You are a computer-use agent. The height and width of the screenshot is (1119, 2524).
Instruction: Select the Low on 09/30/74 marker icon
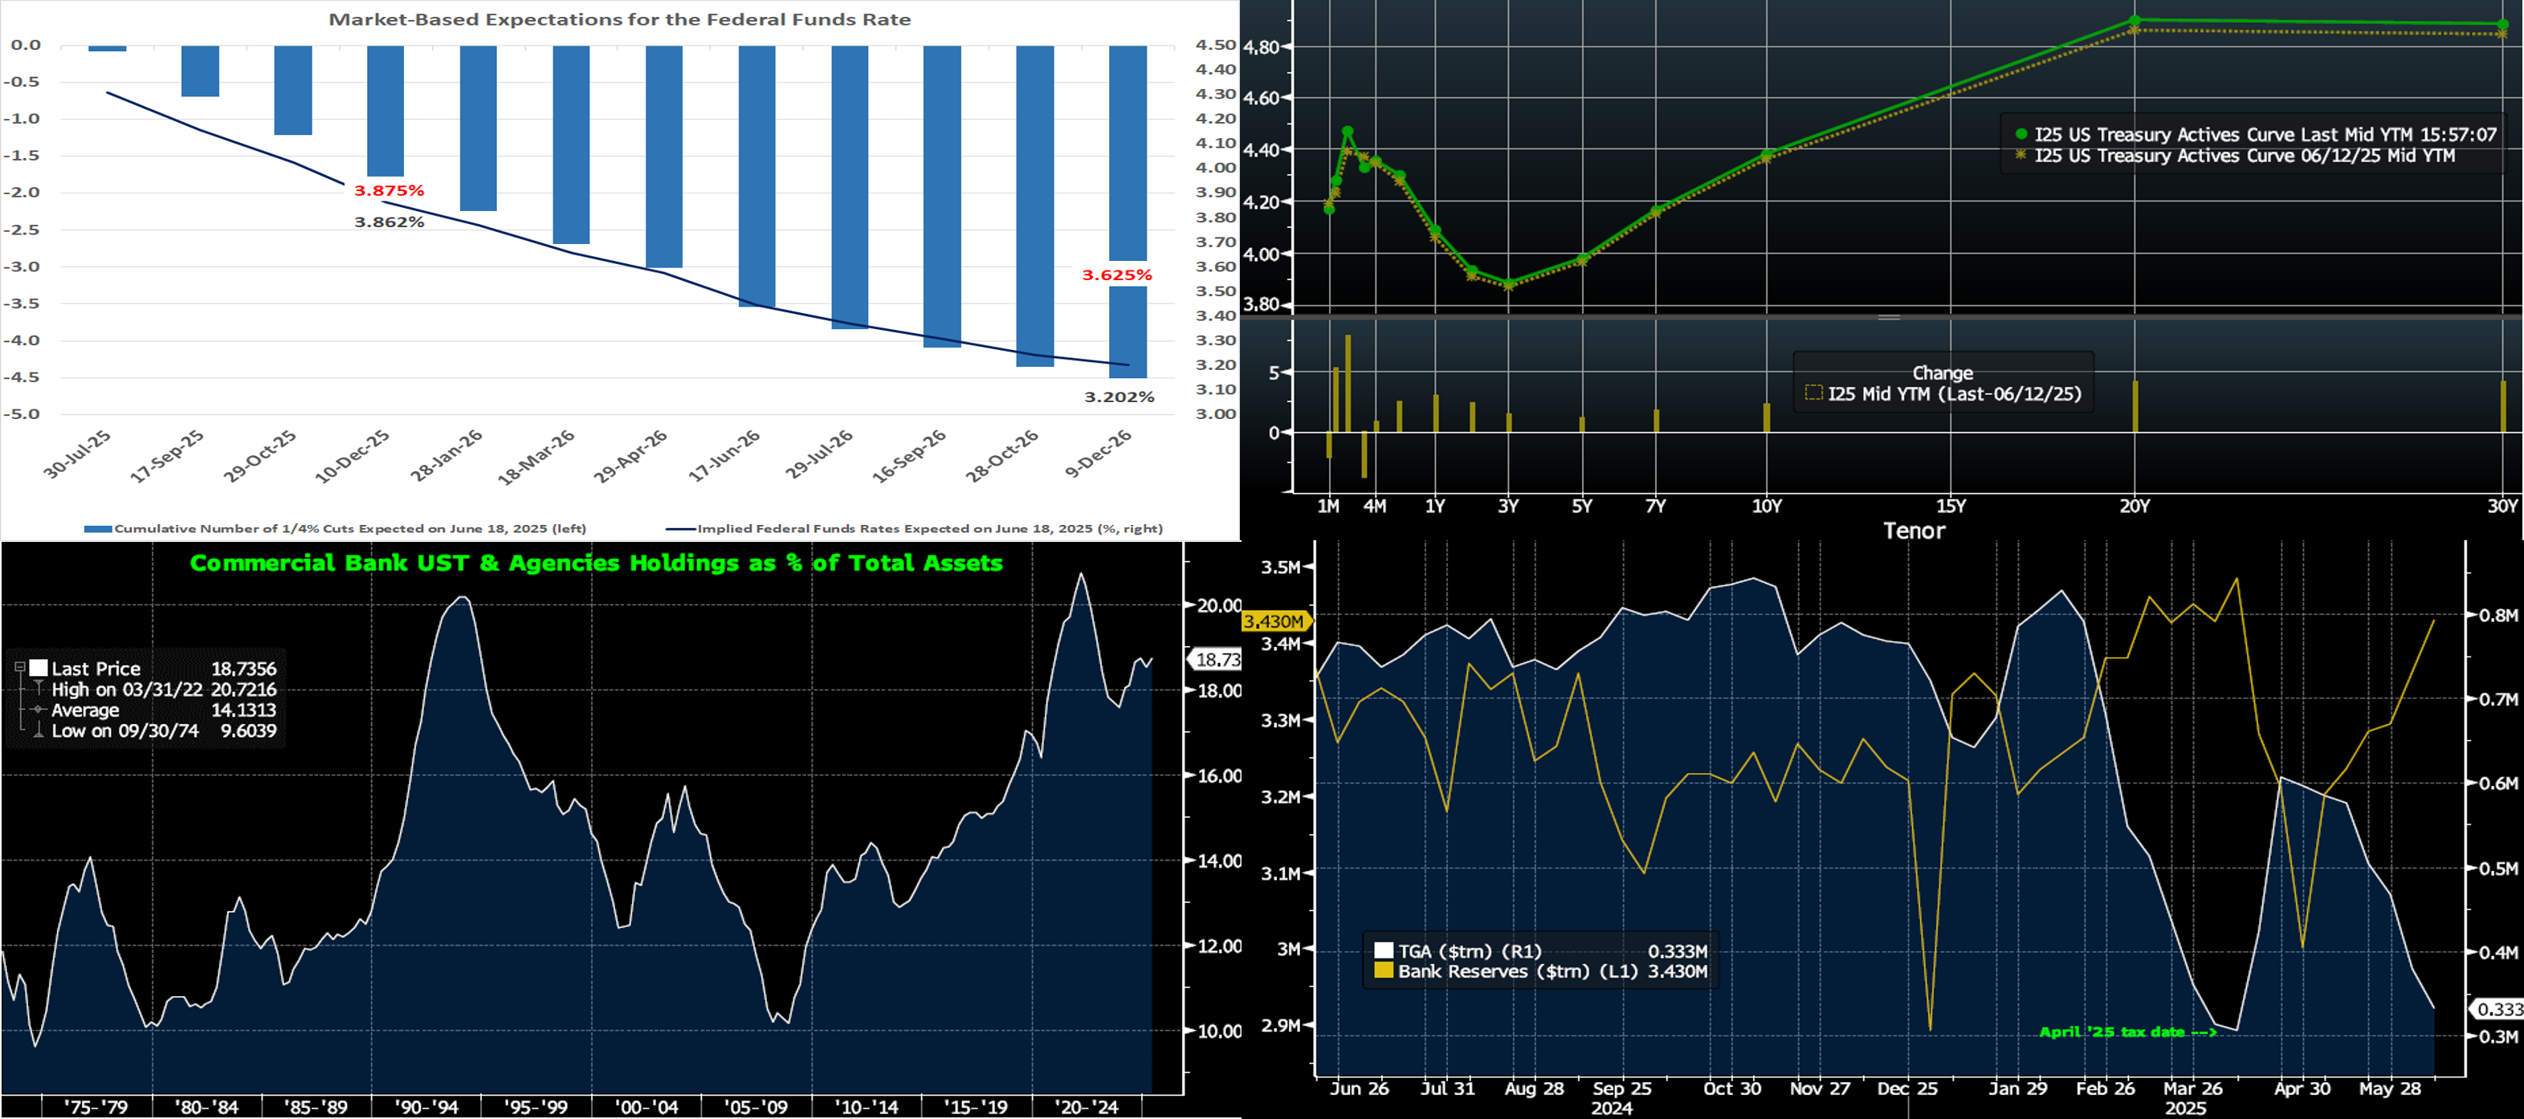pos(39,730)
